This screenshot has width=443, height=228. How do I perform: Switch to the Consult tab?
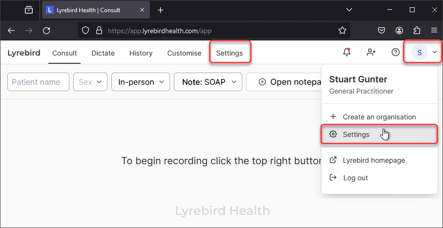pos(64,53)
